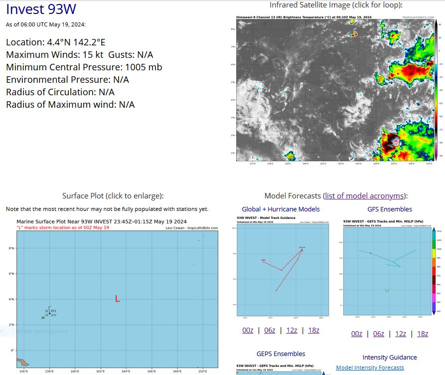Click Environmental Pressure: N/A text
This screenshot has width=445, height=375.
point(68,80)
